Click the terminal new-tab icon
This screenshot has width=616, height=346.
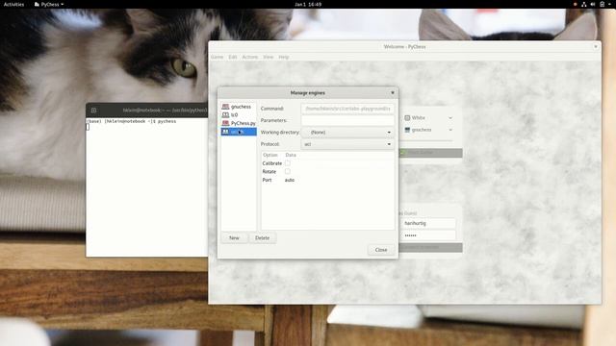[93, 111]
